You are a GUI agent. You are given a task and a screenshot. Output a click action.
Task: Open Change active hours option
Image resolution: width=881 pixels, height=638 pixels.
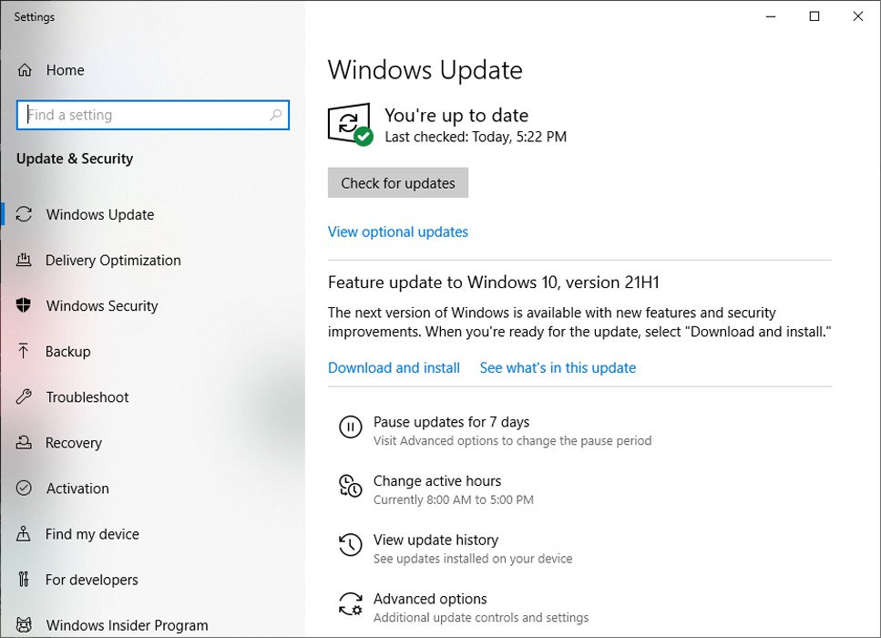437,480
